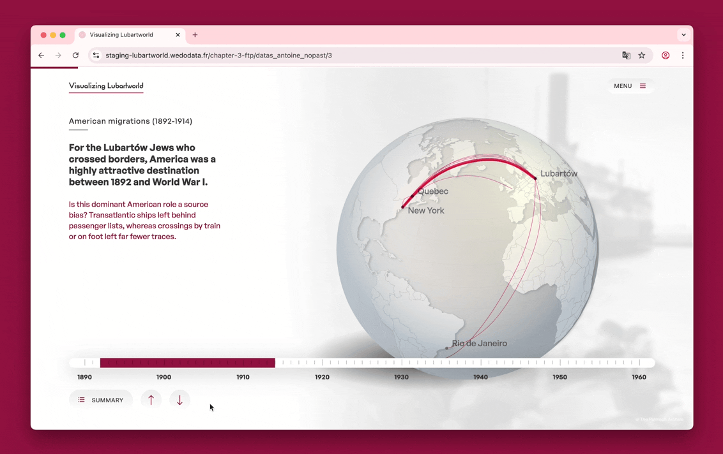723x454 pixels.
Task: Open the browser profile icon
Action: pyautogui.click(x=666, y=55)
